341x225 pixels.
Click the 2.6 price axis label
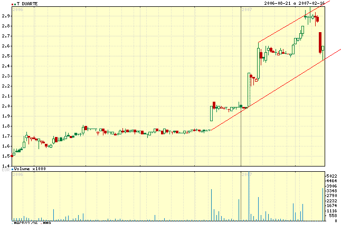click(5, 46)
